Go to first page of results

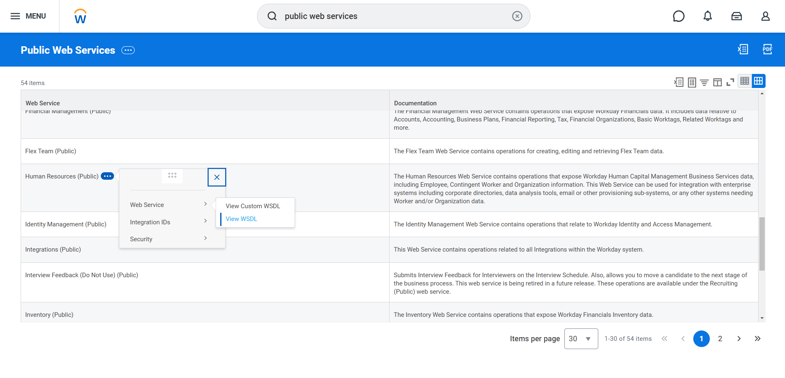pos(664,339)
